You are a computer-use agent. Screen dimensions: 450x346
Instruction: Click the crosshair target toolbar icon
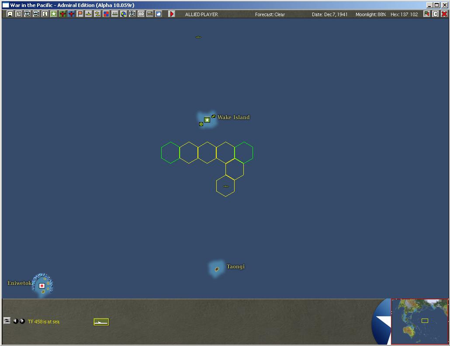pos(132,14)
